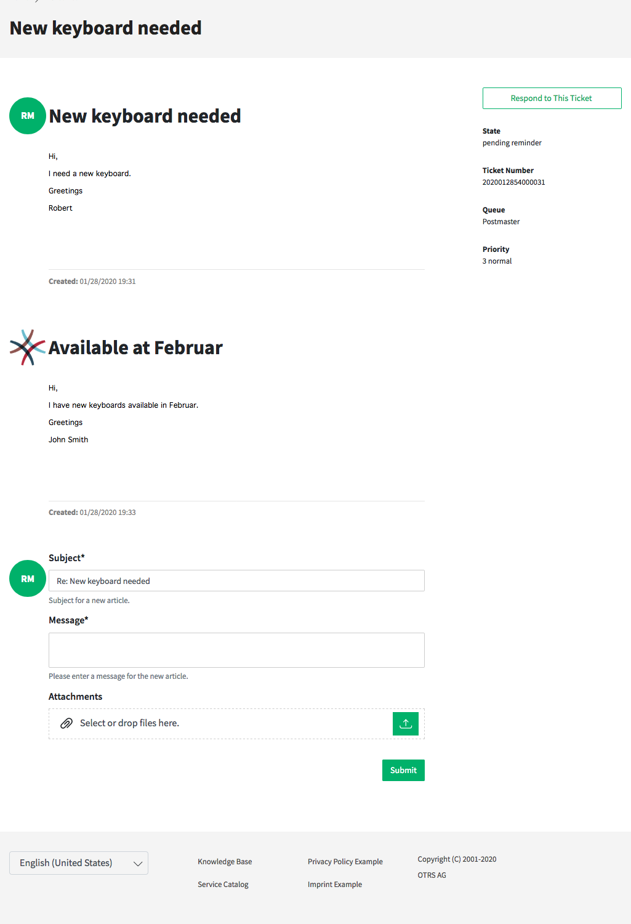
Task: Click the OTRS agent logo avatar
Action: [28, 347]
